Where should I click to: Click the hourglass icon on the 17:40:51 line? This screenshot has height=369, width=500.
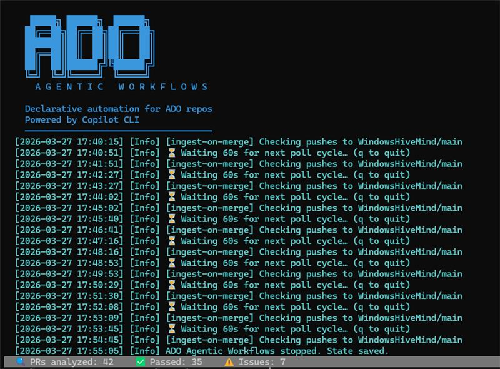pyautogui.click(x=171, y=153)
